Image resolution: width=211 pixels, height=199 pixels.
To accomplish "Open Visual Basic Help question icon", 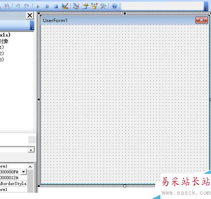I will click(x=114, y=6).
